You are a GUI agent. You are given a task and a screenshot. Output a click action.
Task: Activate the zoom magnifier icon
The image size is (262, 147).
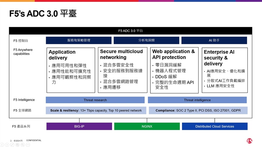[x=22, y=145]
